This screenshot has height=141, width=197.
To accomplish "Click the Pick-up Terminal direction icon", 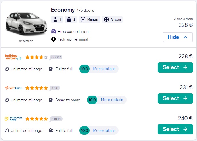I will coord(53,39).
